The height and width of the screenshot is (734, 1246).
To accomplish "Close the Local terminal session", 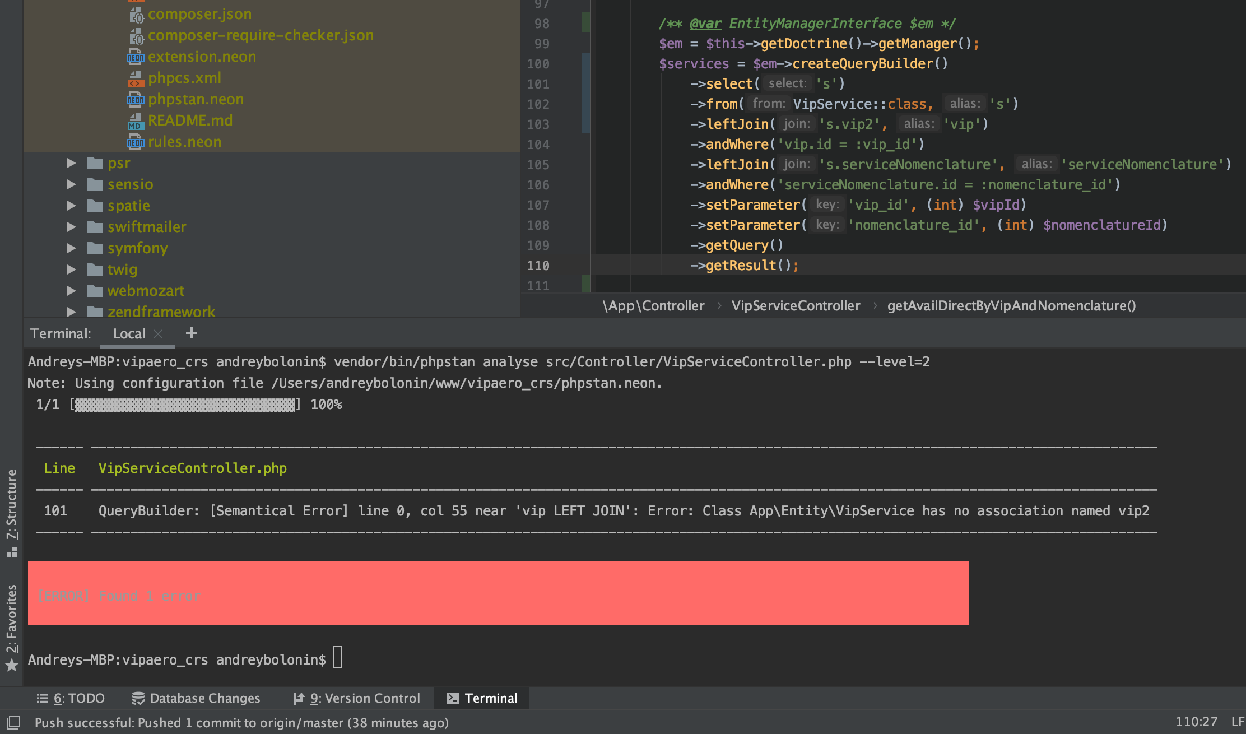I will [157, 333].
